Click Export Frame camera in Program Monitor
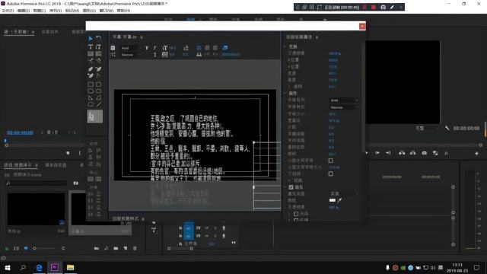The height and width of the screenshot is (274, 487). tap(425, 153)
